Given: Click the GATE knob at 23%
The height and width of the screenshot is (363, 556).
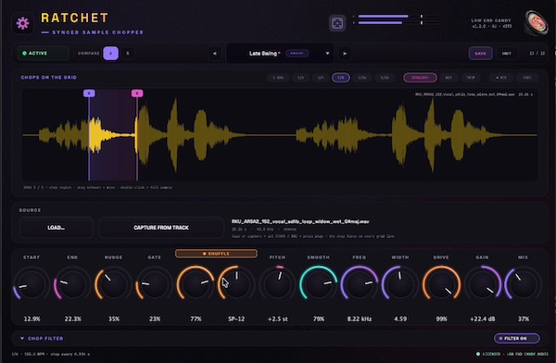Looking at the screenshot, I should pyautogui.click(x=154, y=284).
